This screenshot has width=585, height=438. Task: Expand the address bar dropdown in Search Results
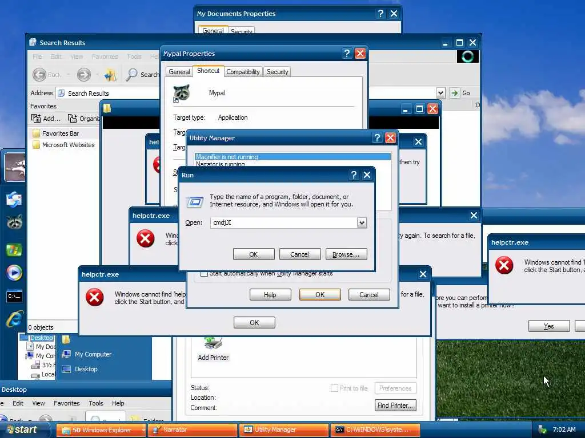440,93
